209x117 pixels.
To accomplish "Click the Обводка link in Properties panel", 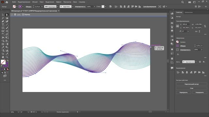I will click(x=183, y=46).
